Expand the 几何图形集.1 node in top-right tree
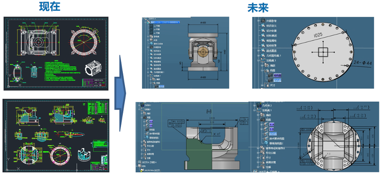The image size is (380, 175). pyautogui.click(x=259, y=56)
